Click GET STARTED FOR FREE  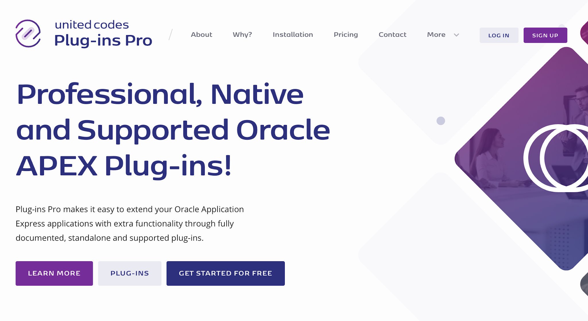pos(225,273)
